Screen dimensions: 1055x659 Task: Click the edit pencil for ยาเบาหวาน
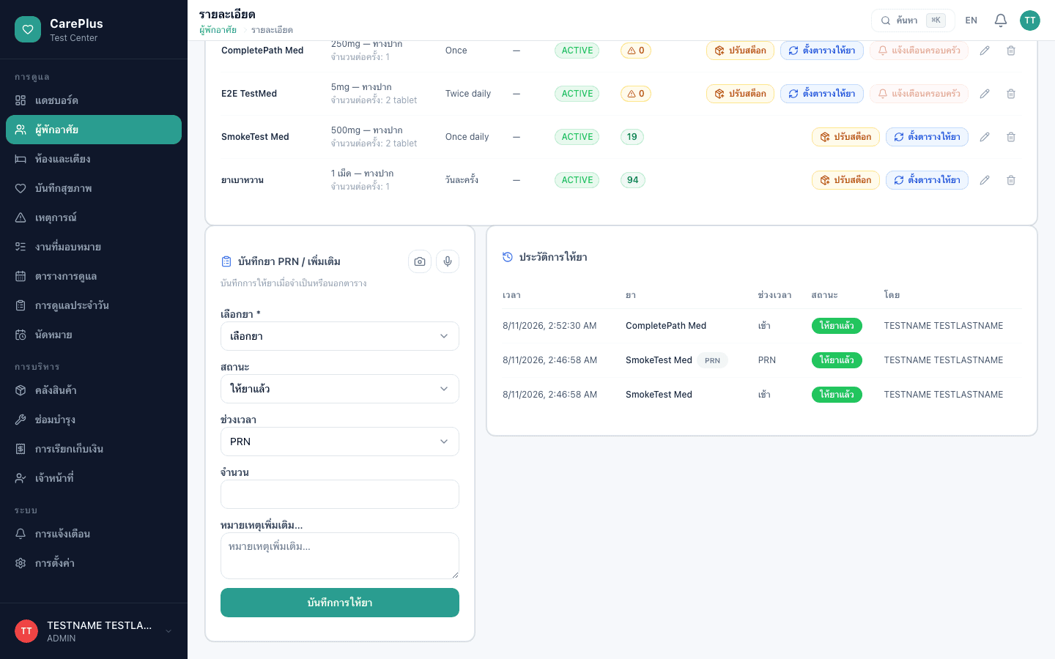tap(985, 180)
